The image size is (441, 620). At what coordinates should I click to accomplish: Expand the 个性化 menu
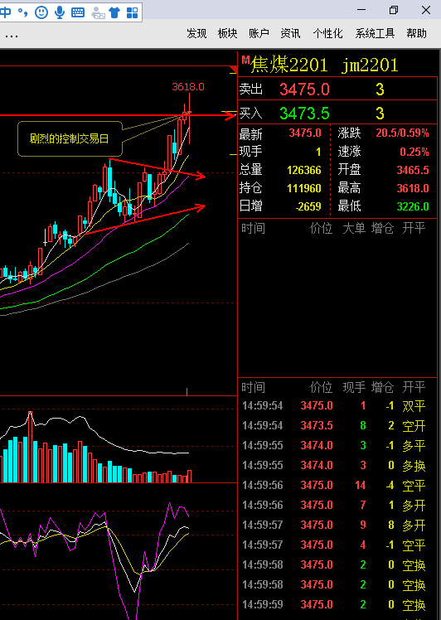[327, 34]
